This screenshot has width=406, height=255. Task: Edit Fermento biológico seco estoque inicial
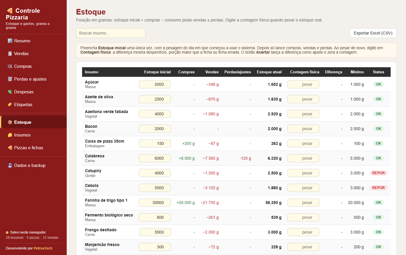[155, 217]
